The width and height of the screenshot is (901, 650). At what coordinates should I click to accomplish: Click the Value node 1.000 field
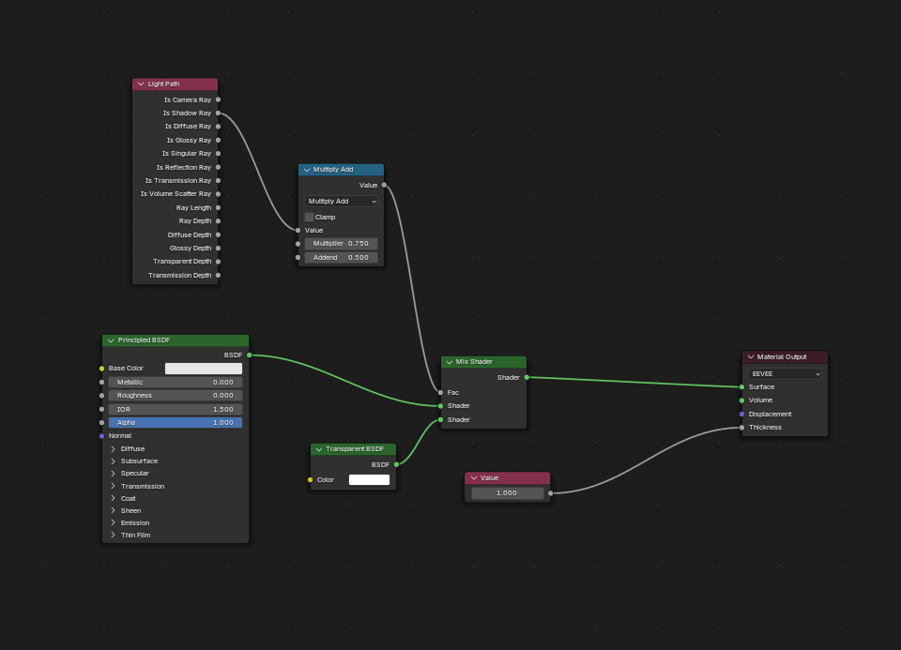[x=507, y=493]
